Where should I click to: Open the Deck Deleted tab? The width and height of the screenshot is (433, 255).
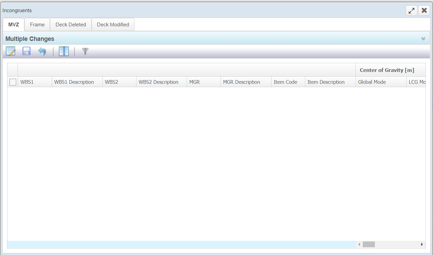71,25
